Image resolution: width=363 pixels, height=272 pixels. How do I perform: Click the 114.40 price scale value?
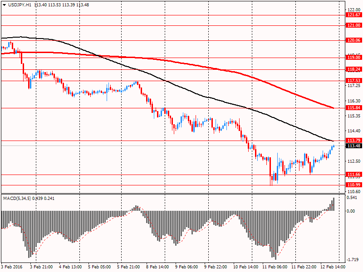354,131
